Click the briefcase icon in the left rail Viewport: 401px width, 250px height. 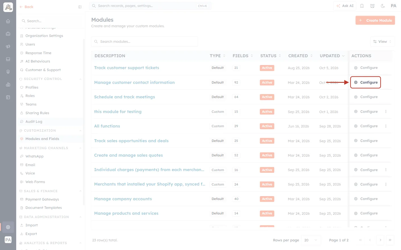[x=8, y=34]
